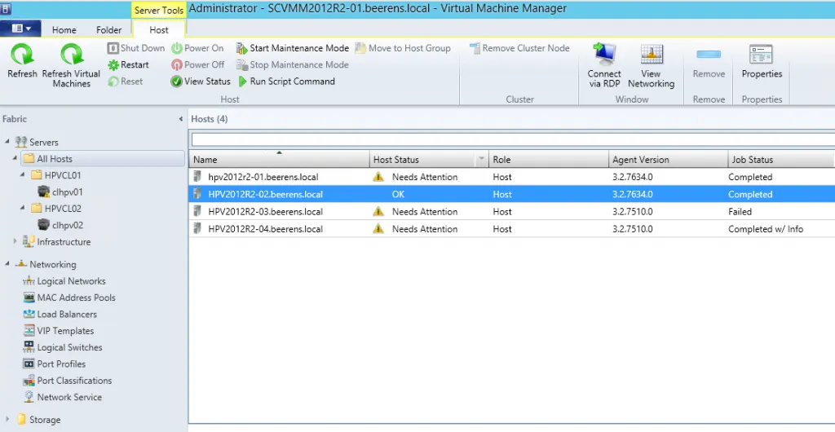Screen dimensions: 835x432
Task: Collapse the HPVCL01 host group
Action: tap(22, 174)
